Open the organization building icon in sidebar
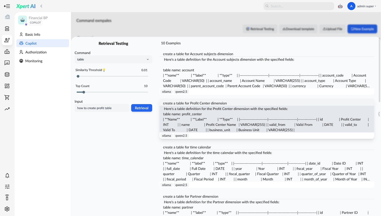Image resolution: width=381 pixels, height=216 pixels. click(x=7, y=17)
